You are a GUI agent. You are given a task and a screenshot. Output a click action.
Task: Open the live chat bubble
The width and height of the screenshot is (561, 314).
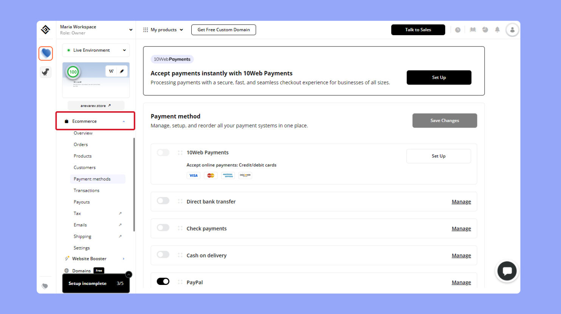point(507,271)
